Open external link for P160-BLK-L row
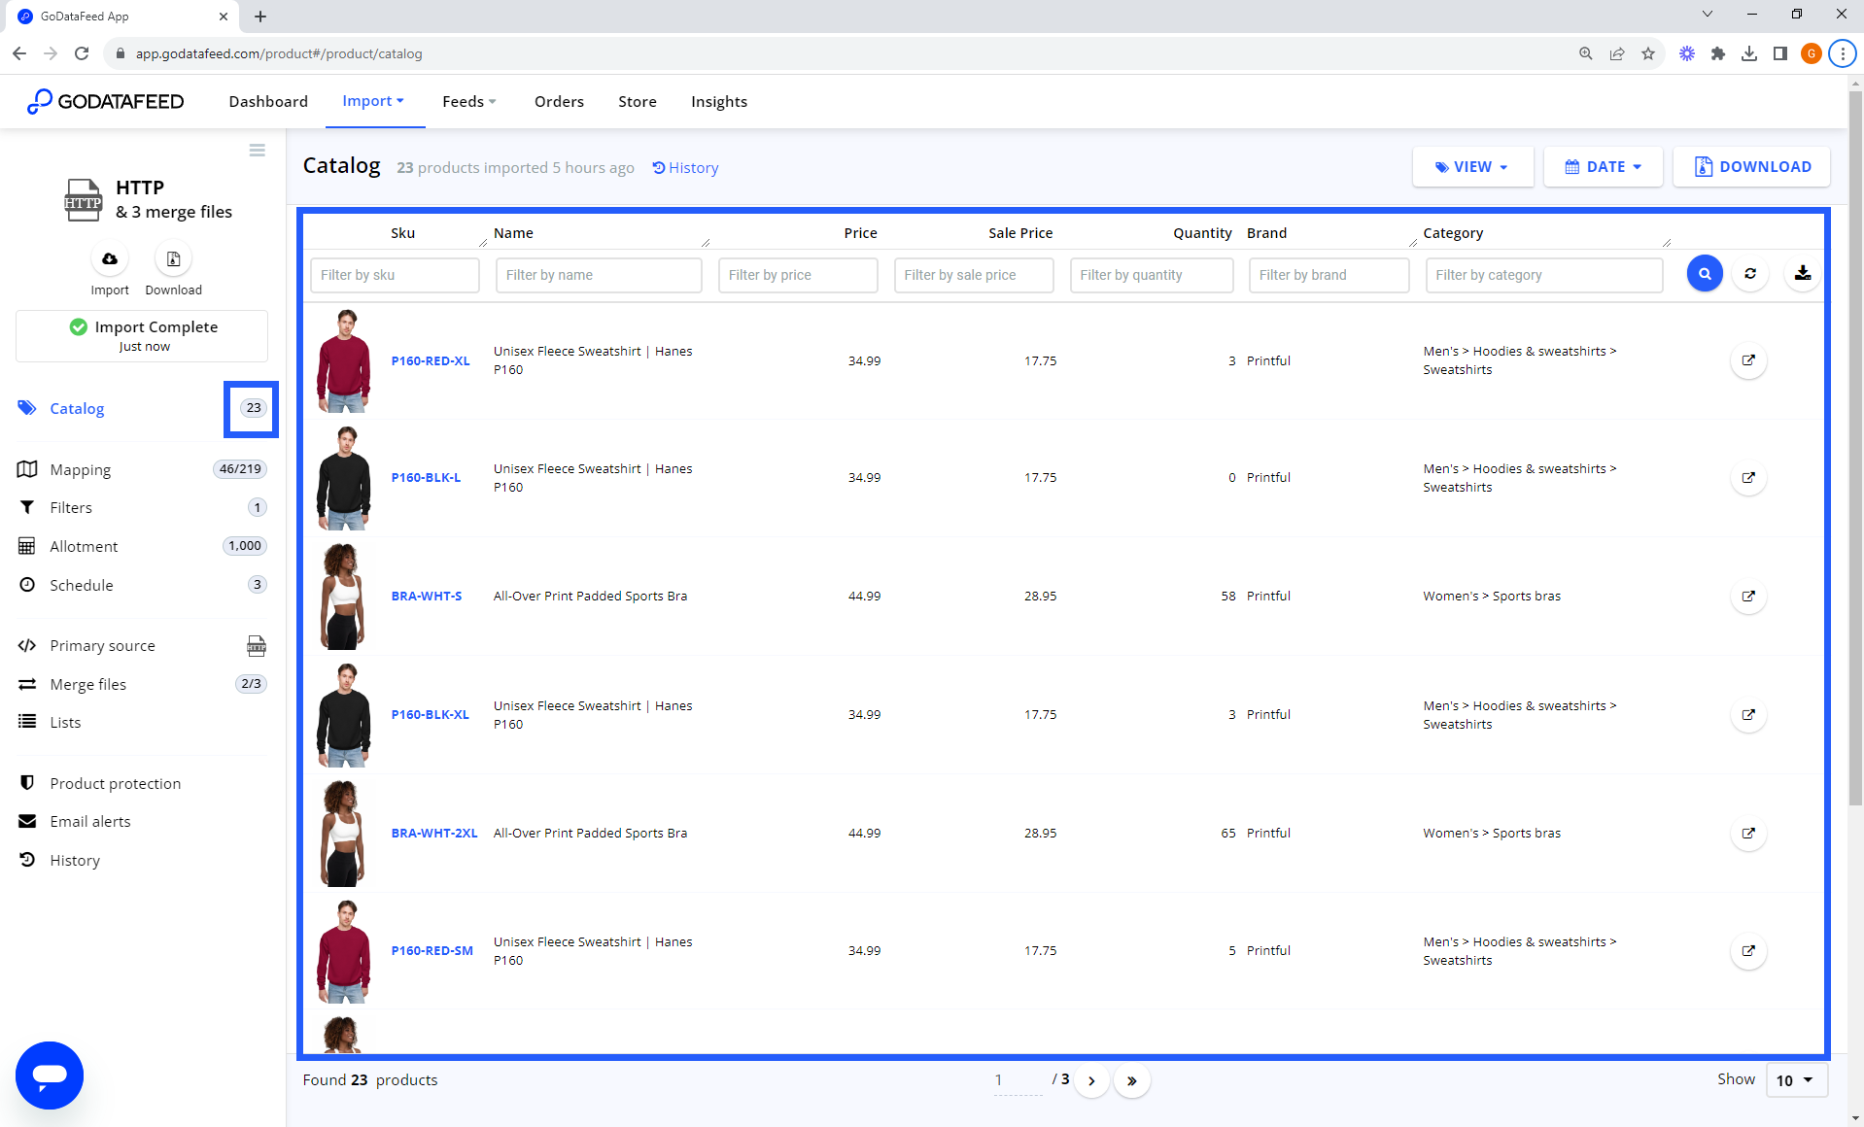The width and height of the screenshot is (1864, 1127). point(1748,478)
